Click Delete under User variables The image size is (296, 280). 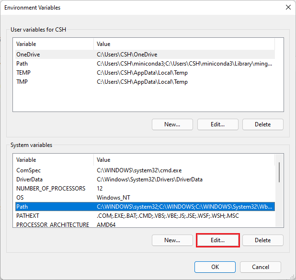click(263, 124)
